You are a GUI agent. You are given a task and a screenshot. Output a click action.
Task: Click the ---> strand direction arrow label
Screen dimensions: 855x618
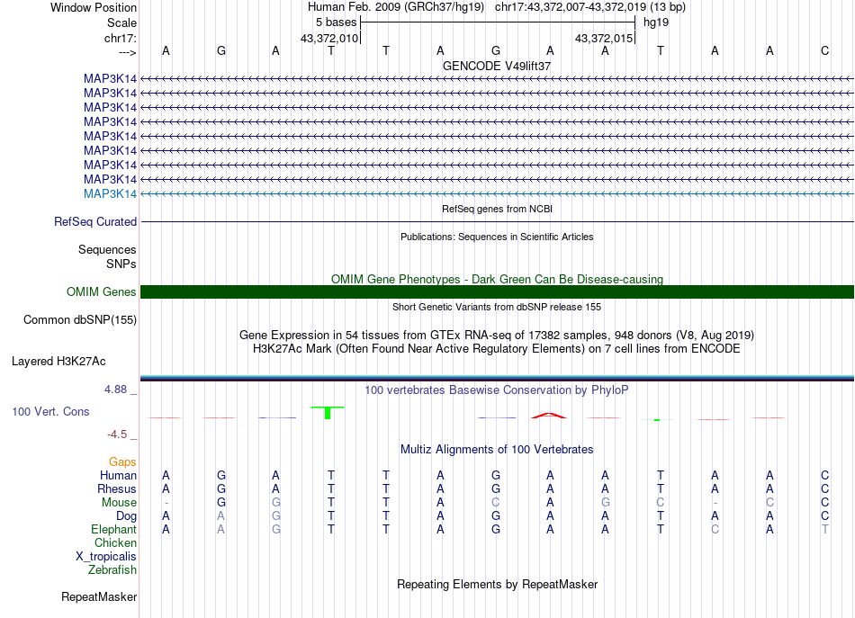point(127,52)
